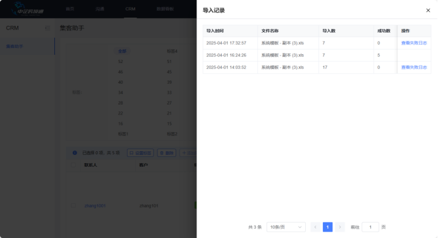Click the 设置标签 button
The width and height of the screenshot is (438, 238).
pyautogui.click(x=140, y=153)
